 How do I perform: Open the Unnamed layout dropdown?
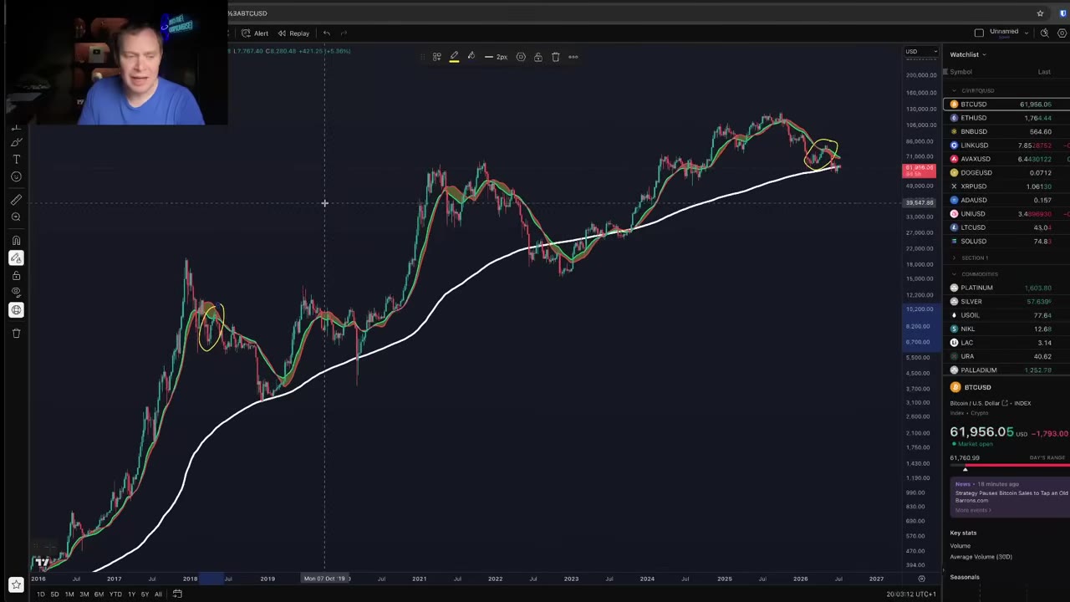coord(1008,33)
